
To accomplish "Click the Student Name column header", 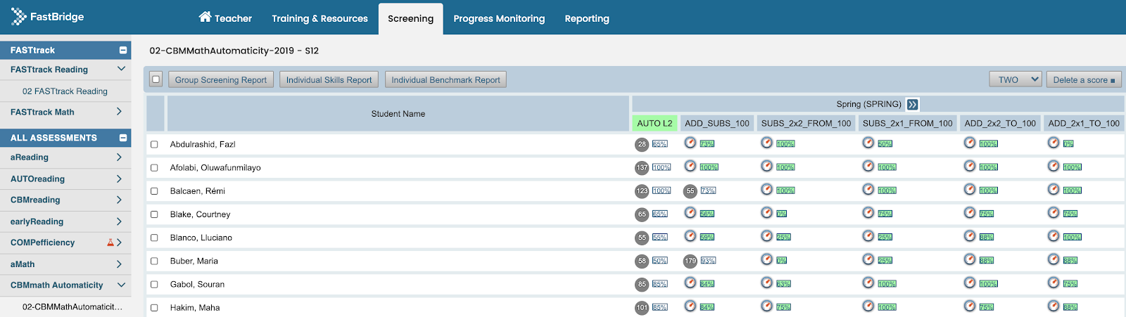I will [x=398, y=114].
